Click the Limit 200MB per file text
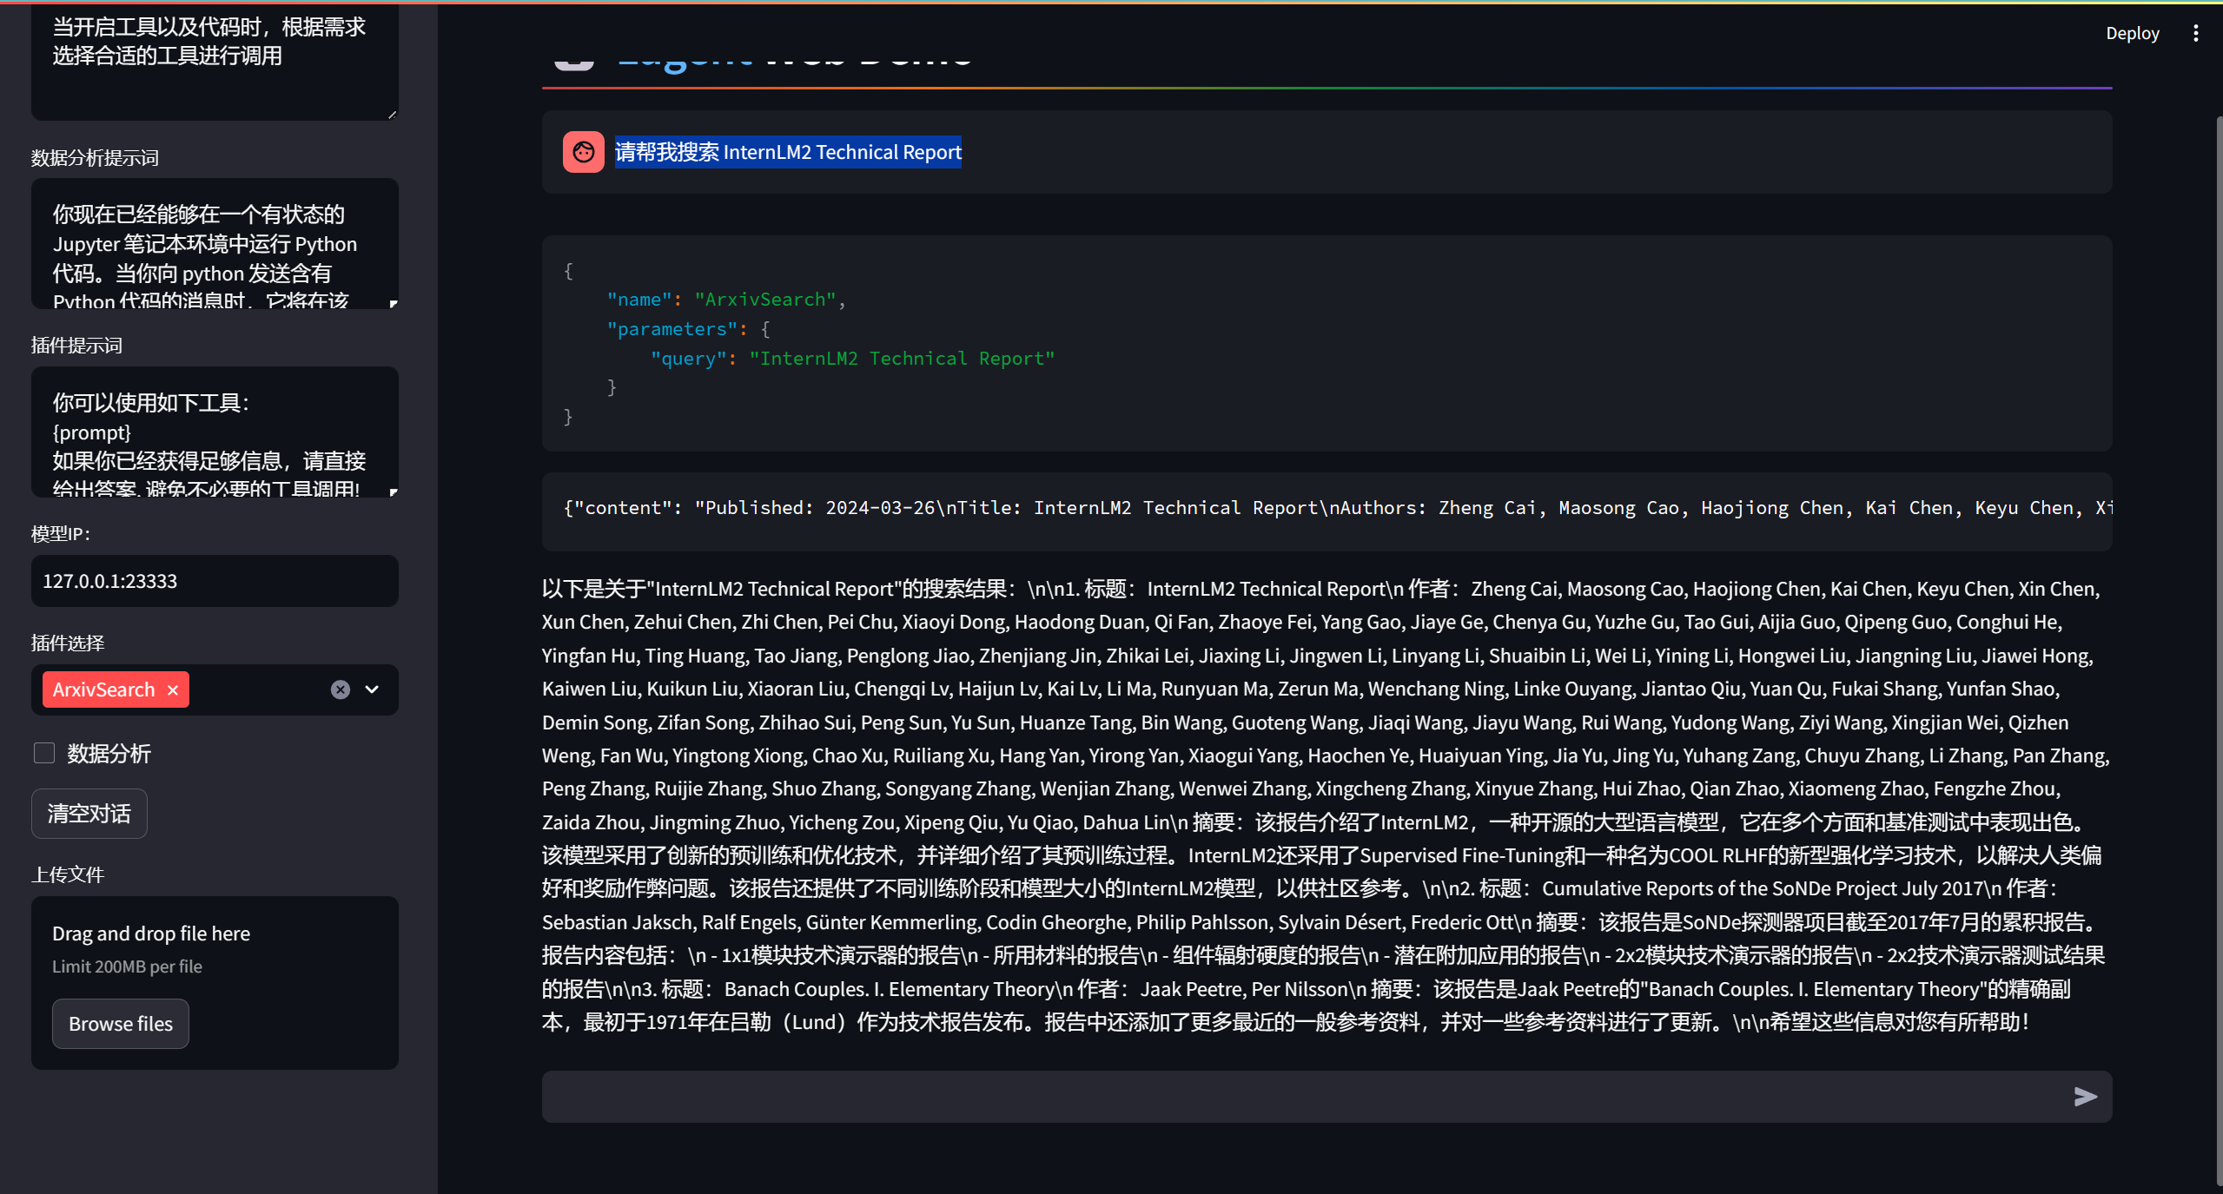 (127, 966)
